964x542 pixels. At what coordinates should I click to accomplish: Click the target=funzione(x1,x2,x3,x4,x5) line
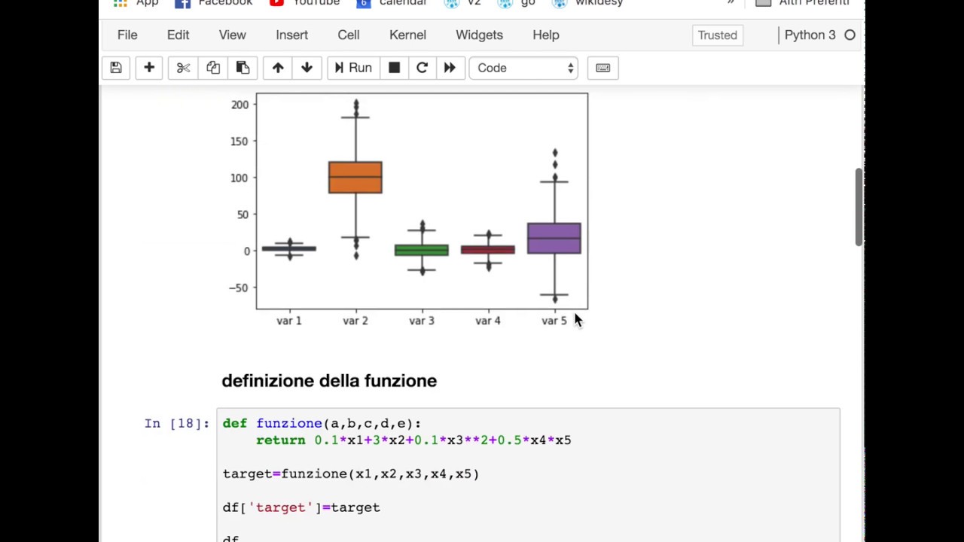click(351, 473)
